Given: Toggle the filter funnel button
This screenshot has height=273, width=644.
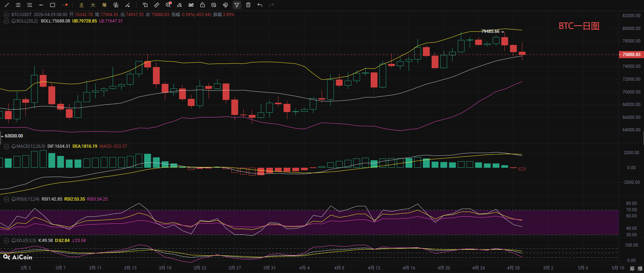Looking at the screenshot, I should (237, 5).
